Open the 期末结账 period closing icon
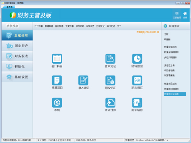191x143 pixels. [x=137, y=103]
